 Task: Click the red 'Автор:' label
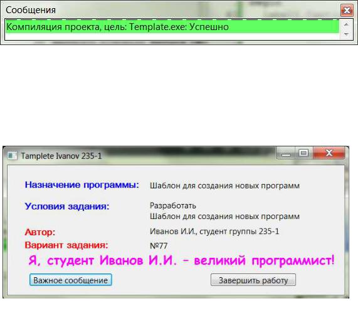pos(40,232)
